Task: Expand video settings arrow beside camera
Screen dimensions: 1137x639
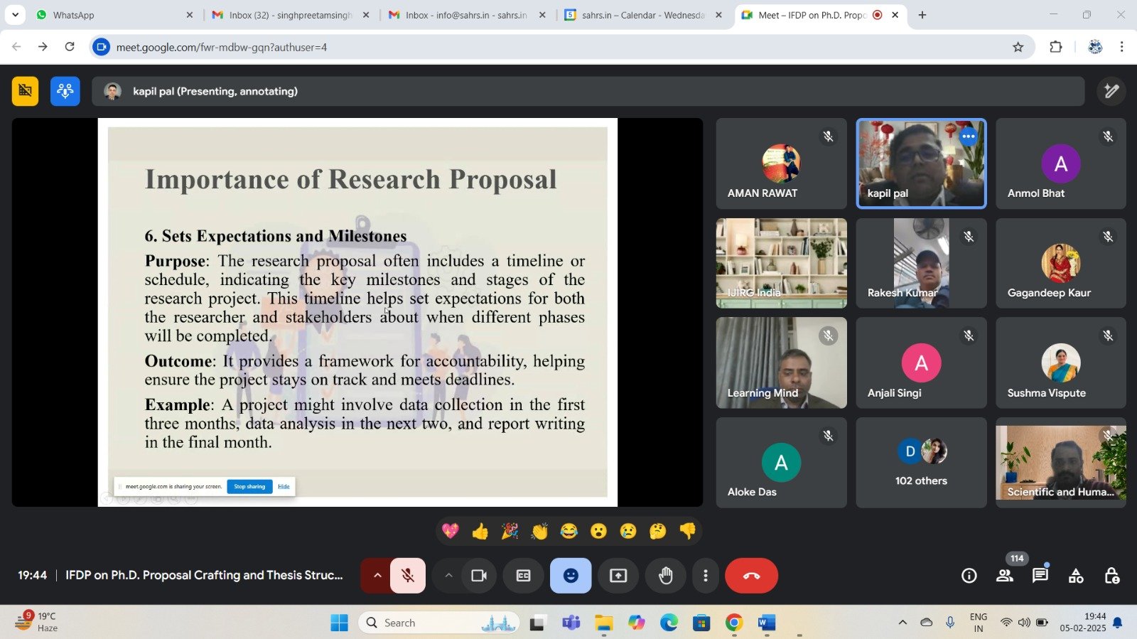Action: coord(448,576)
